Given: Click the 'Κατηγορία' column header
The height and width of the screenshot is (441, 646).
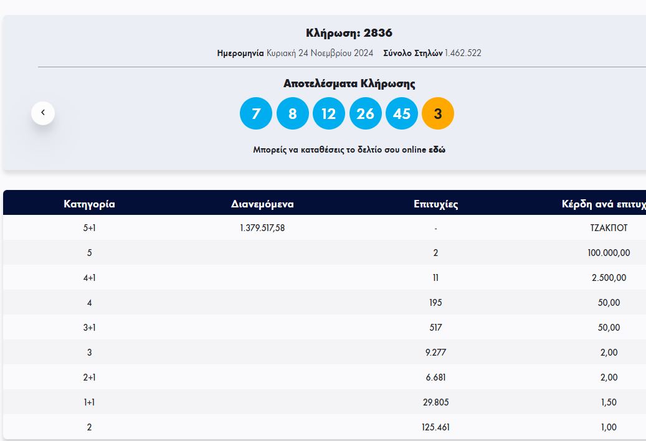Looking at the screenshot, I should [x=89, y=204].
